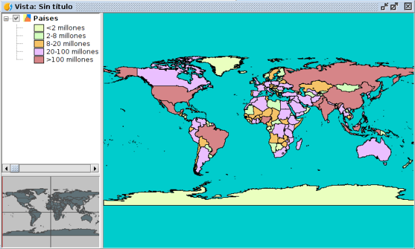This screenshot has height=249, width=415.
Task: Uncheck the Países layer visibility checkbox
Action: 16,19
